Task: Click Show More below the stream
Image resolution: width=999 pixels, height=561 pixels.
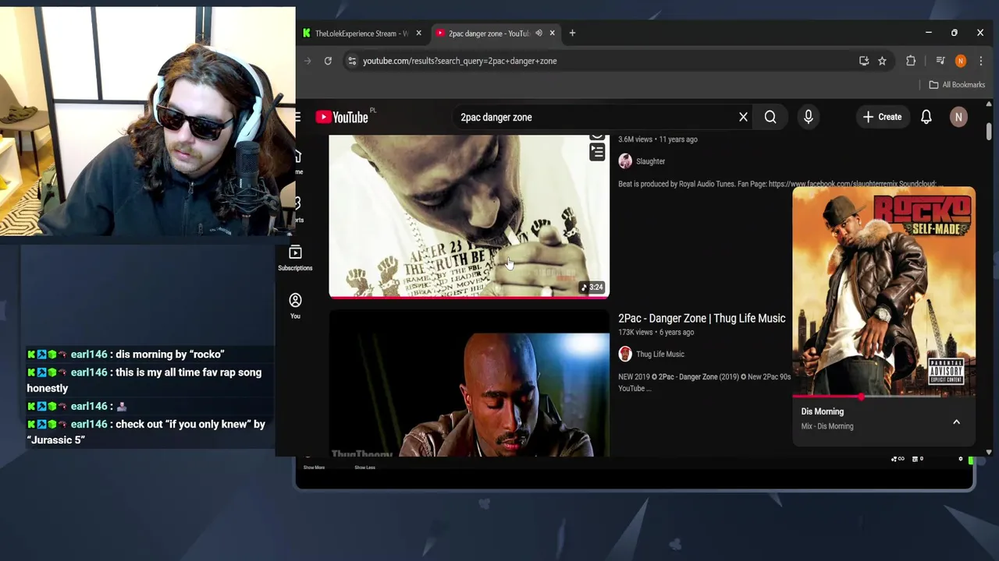Action: pyautogui.click(x=314, y=467)
